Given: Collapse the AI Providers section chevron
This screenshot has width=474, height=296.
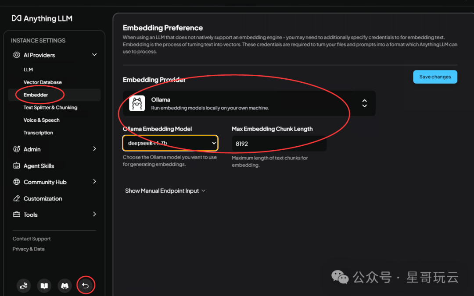Looking at the screenshot, I should point(94,55).
